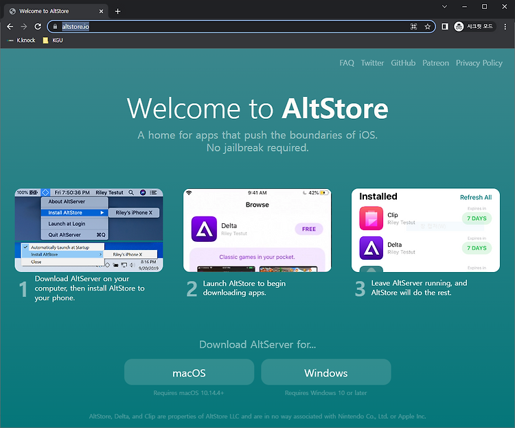The height and width of the screenshot is (428, 515).
Task: Open a new tab with the plus button
Action: point(117,11)
